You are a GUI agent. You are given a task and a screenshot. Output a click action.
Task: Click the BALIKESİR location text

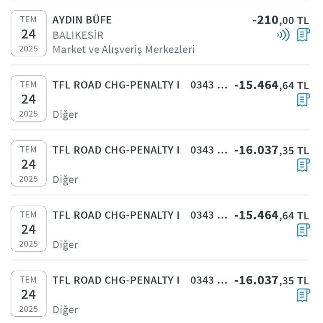tap(78, 35)
